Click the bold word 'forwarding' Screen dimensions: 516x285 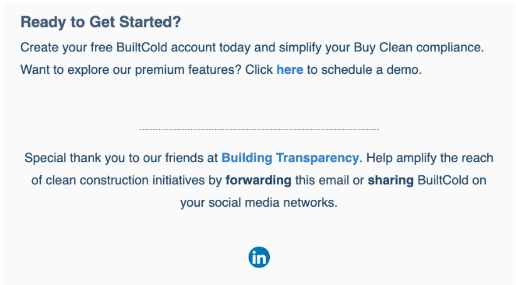(x=258, y=180)
